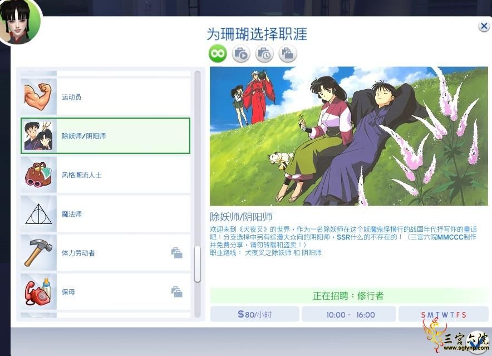This screenshot has width=492, height=356.
Task: Click the Sim portrait avatar
Action: [x=19, y=21]
